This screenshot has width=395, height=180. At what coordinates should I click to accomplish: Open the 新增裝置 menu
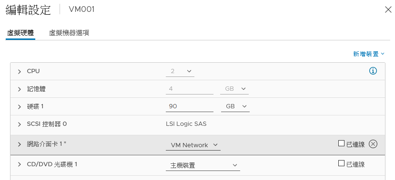click(x=369, y=54)
